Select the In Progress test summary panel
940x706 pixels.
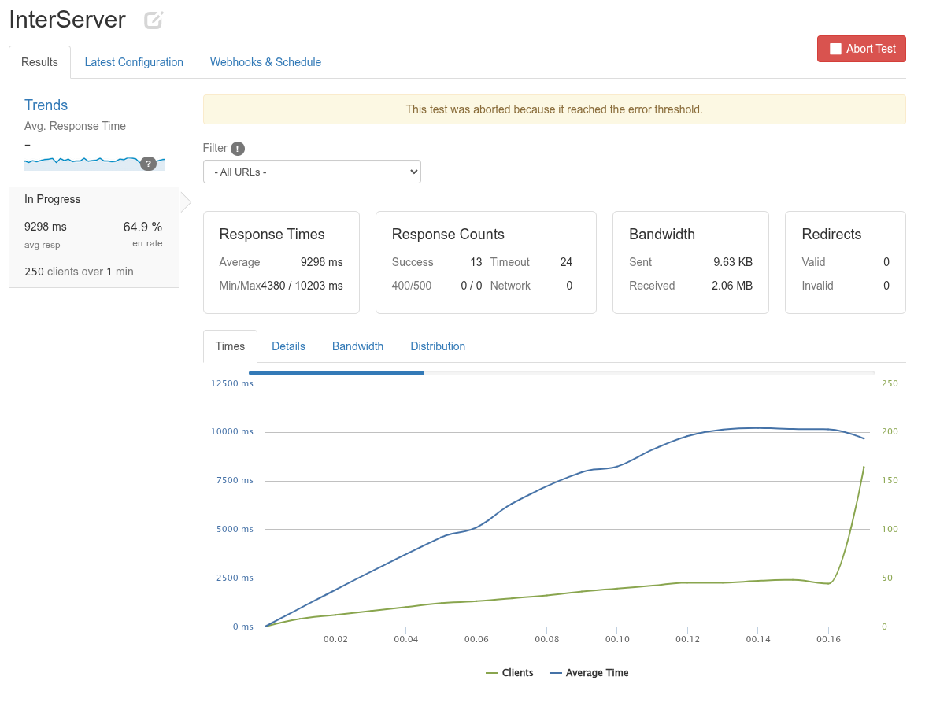pos(94,236)
